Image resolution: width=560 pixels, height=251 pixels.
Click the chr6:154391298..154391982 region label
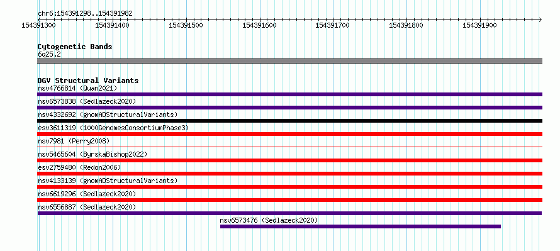tap(85, 14)
